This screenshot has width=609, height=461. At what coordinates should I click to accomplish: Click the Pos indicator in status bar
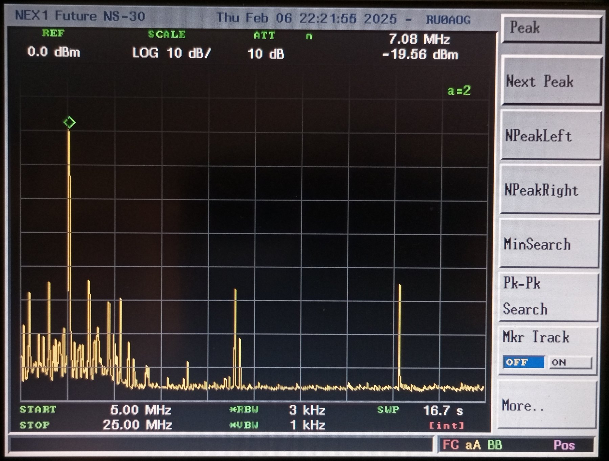(x=564, y=445)
